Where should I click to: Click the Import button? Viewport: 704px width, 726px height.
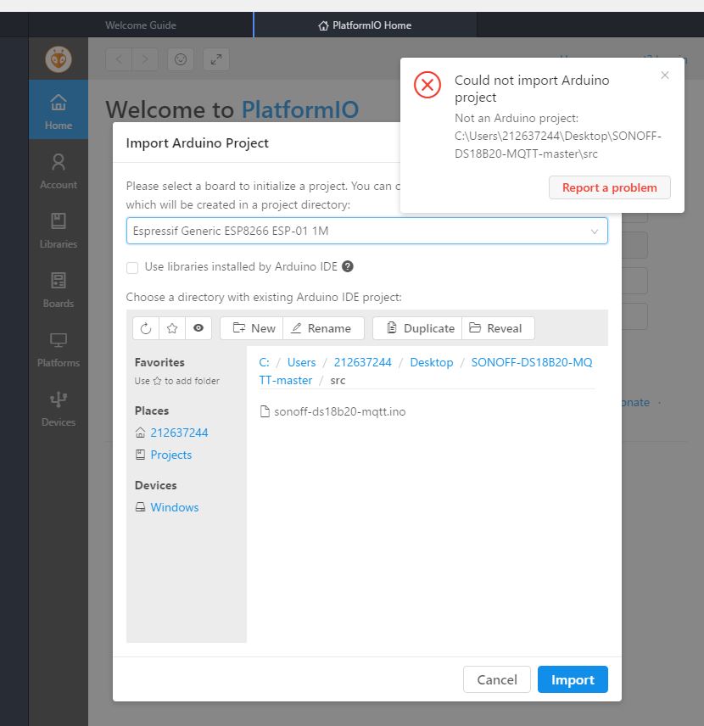(573, 679)
